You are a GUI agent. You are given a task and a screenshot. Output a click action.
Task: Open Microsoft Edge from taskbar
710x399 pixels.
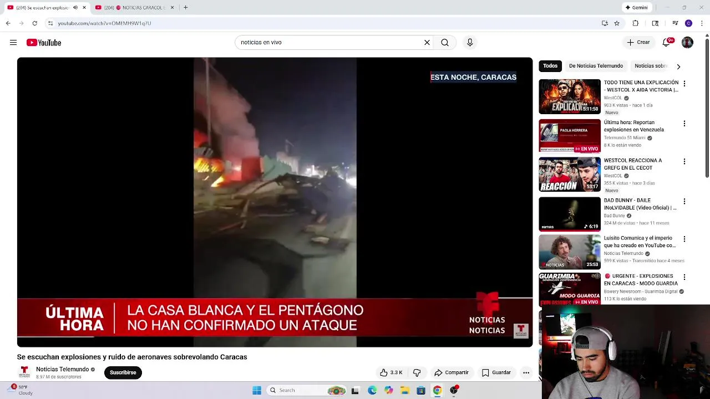(372, 390)
